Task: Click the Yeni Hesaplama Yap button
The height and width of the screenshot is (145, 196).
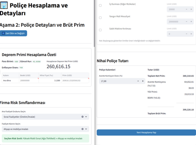Action: coord(146,132)
